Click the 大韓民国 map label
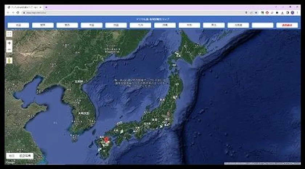 click(83, 113)
